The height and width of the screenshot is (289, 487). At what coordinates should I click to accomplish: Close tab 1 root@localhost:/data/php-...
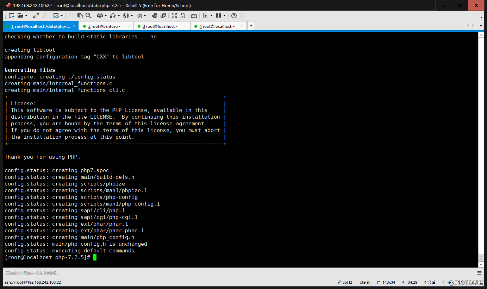tap(74, 26)
